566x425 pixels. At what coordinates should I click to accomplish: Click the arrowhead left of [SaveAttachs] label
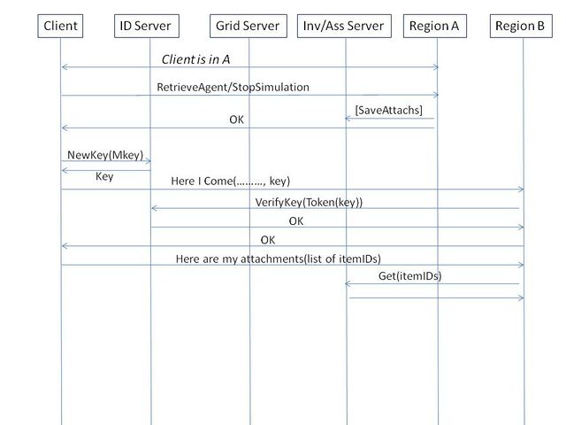click(348, 119)
